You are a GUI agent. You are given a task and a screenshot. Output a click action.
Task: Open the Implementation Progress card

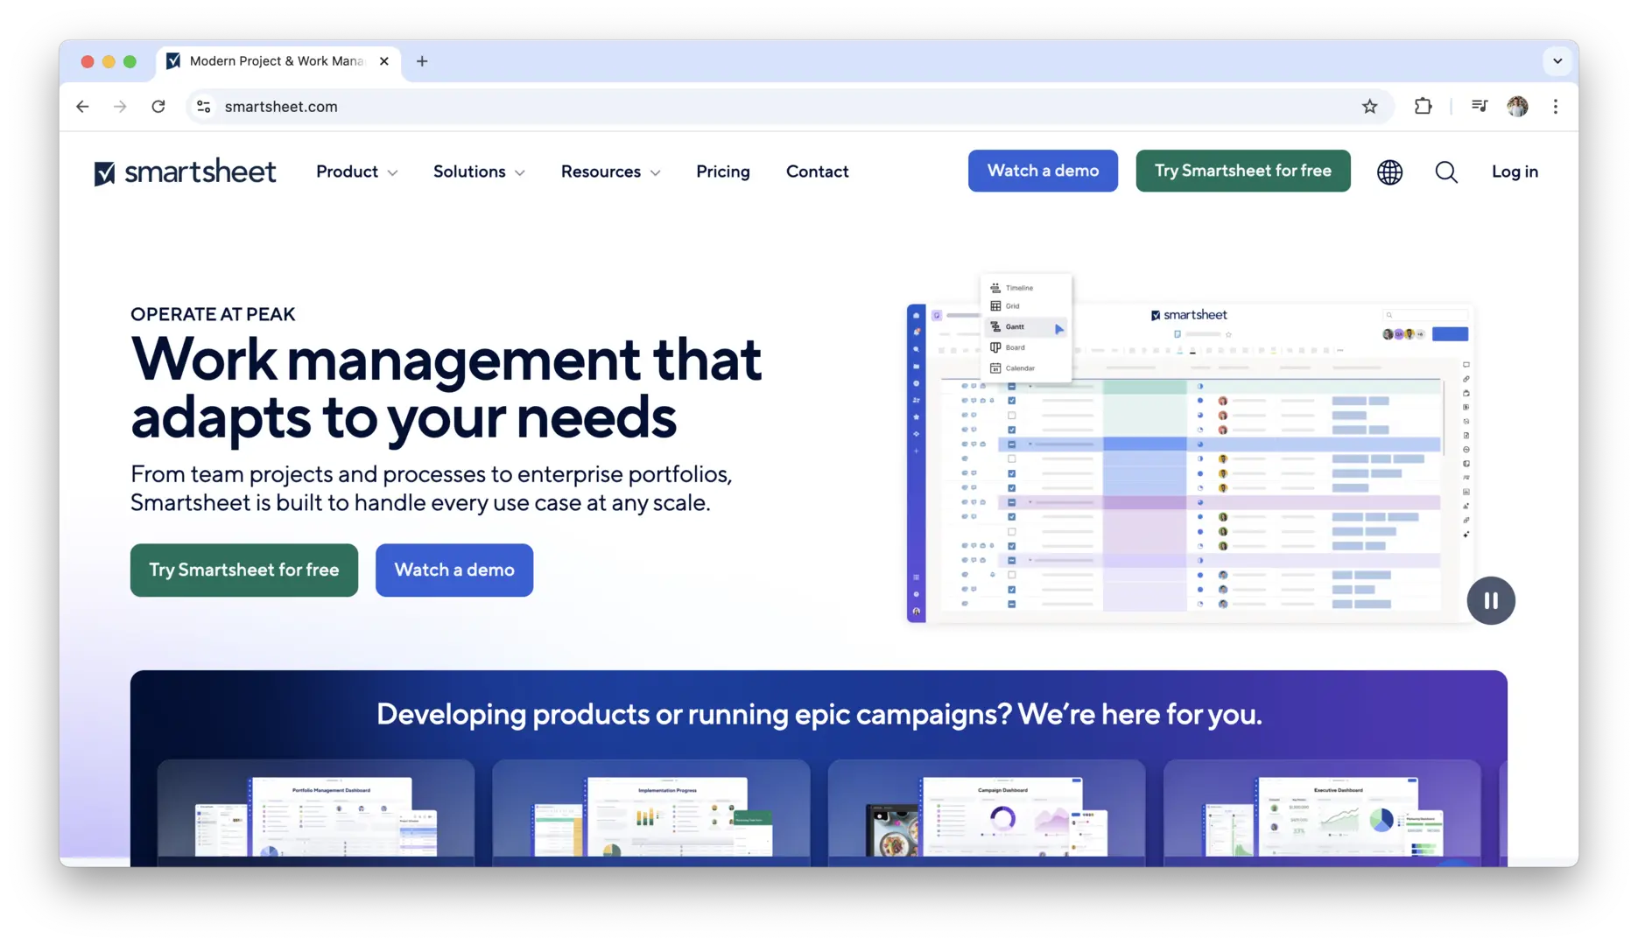click(x=651, y=813)
